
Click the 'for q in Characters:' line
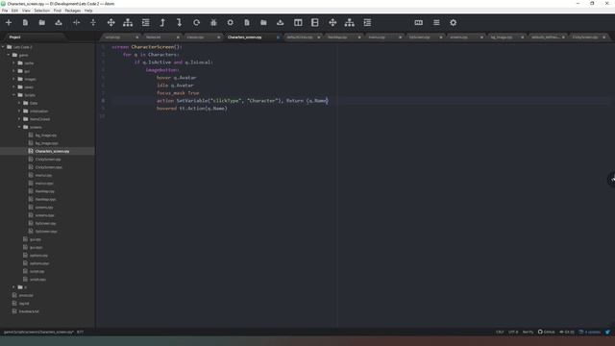(151, 55)
